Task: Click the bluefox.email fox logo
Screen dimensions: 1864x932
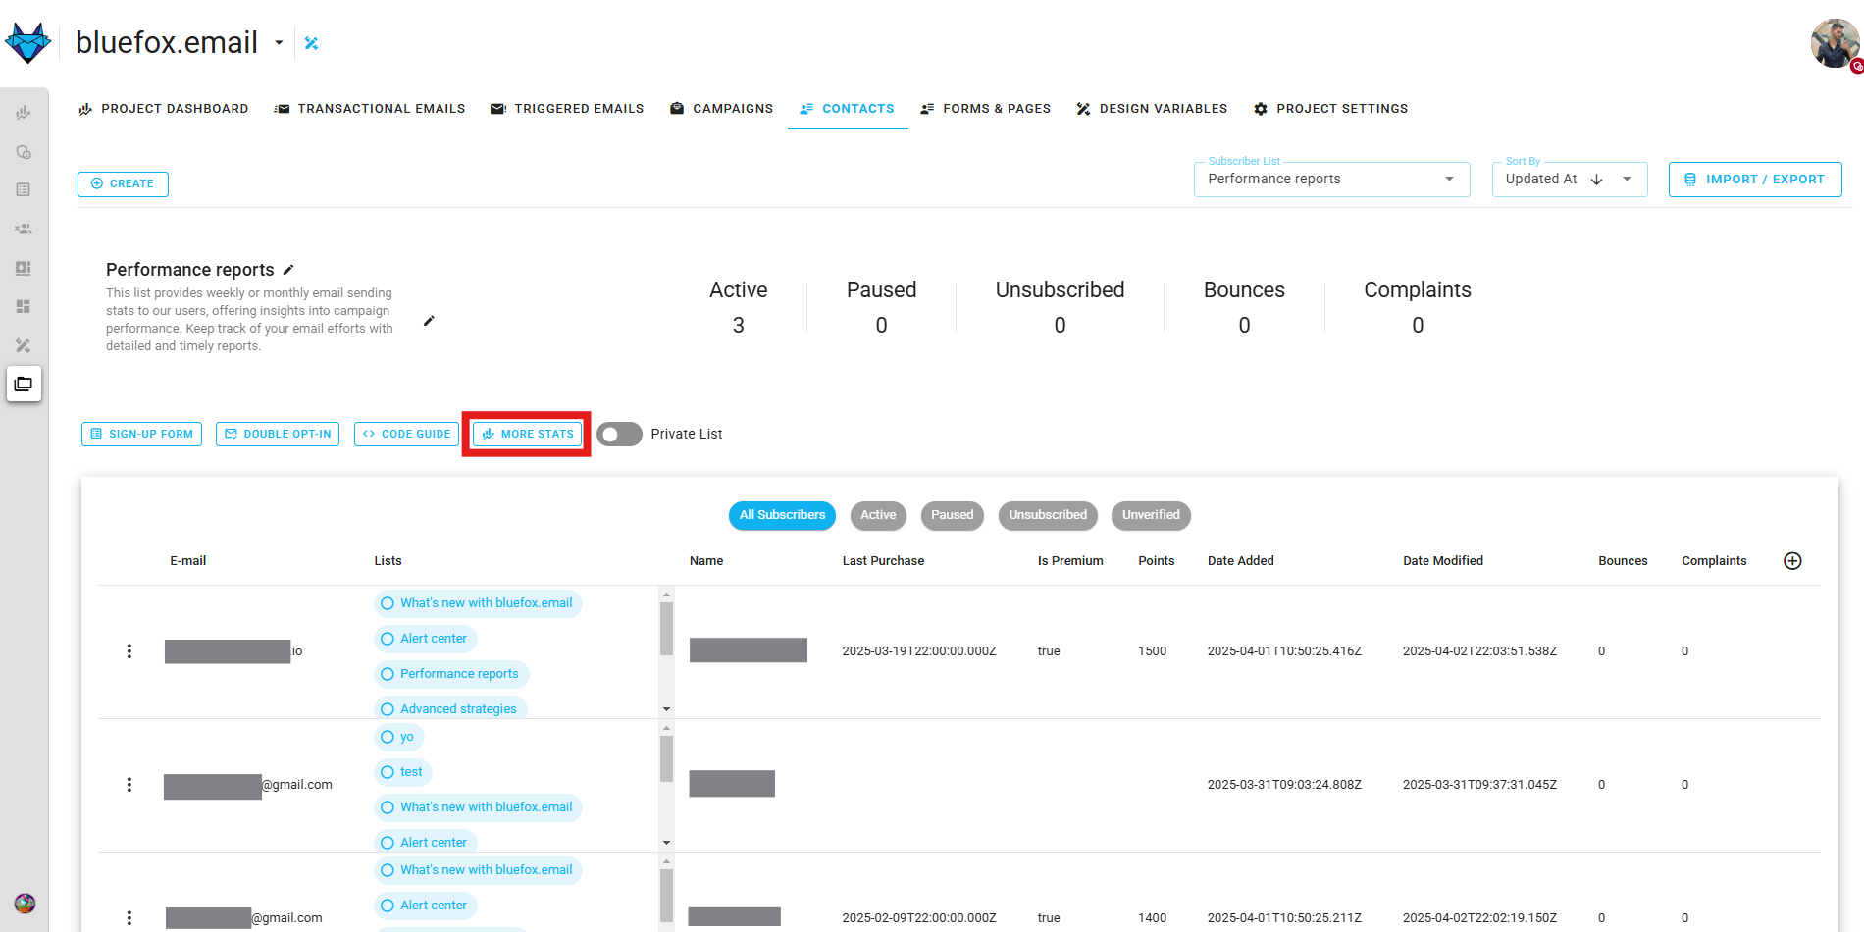Action: (x=27, y=42)
